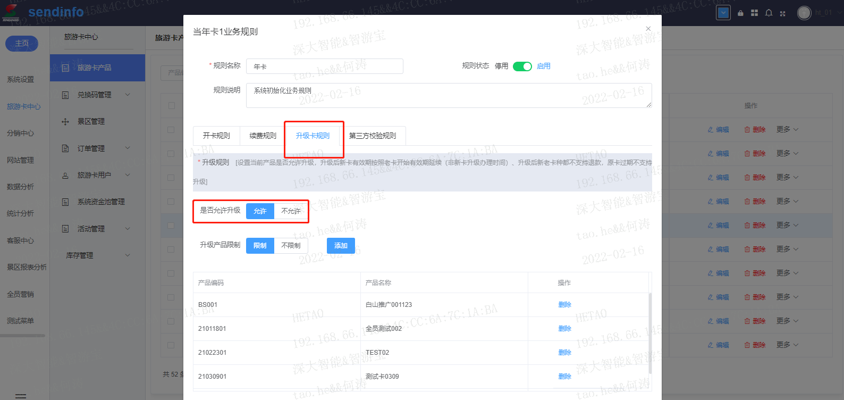844x400 pixels.
Task: Expand the 旅游卡用户 submenu chevron
Action: 128,175
